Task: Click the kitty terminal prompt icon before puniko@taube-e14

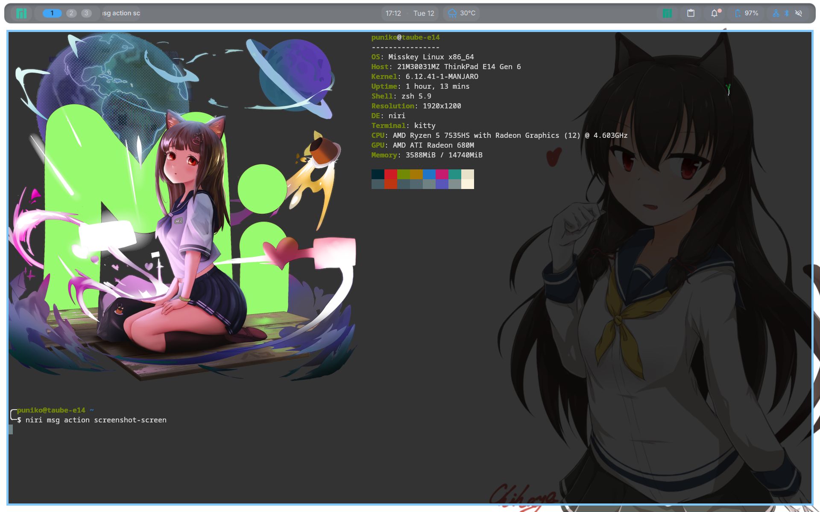Action: pos(12,415)
